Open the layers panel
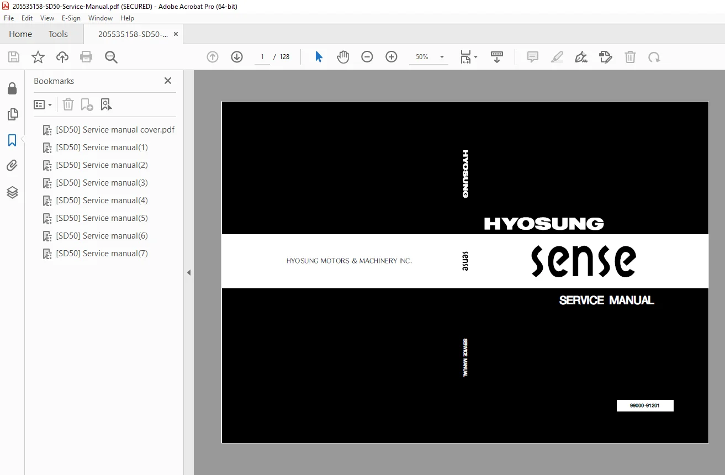Screen dimensions: 725x475 point(12,192)
